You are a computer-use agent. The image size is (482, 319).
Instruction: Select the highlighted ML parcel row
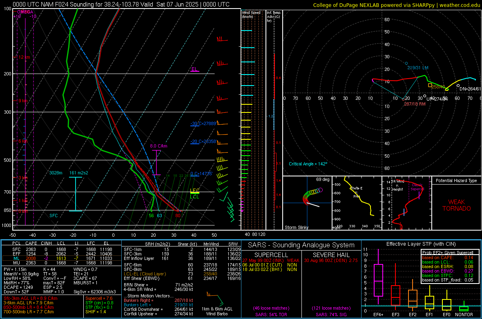pos(62,258)
